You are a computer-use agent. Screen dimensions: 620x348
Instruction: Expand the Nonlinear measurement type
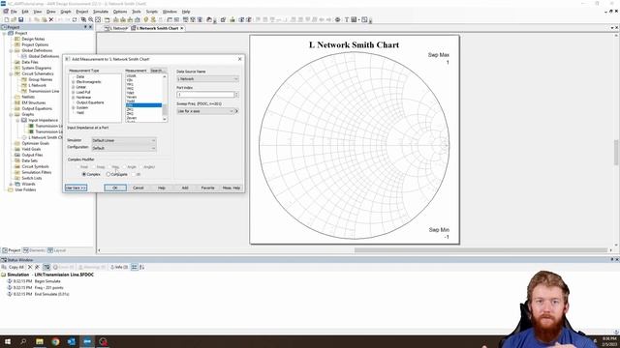pos(74,98)
